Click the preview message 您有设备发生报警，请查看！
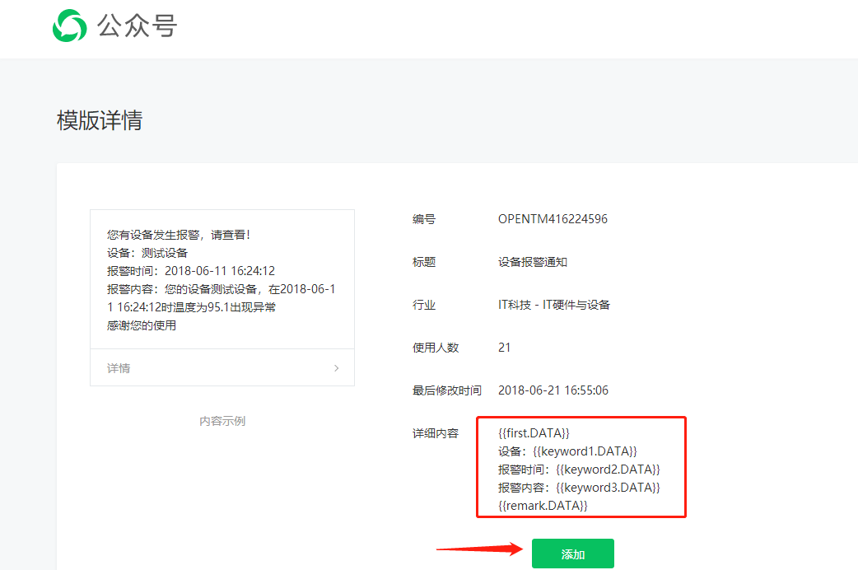858x570 pixels. [179, 235]
